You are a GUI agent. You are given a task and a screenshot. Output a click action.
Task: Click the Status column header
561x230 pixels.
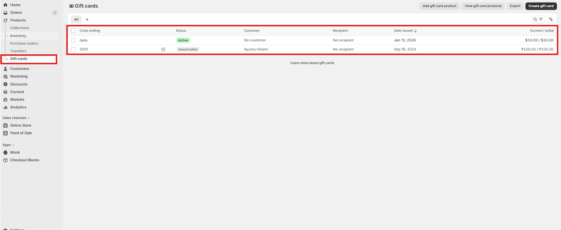[x=181, y=31]
